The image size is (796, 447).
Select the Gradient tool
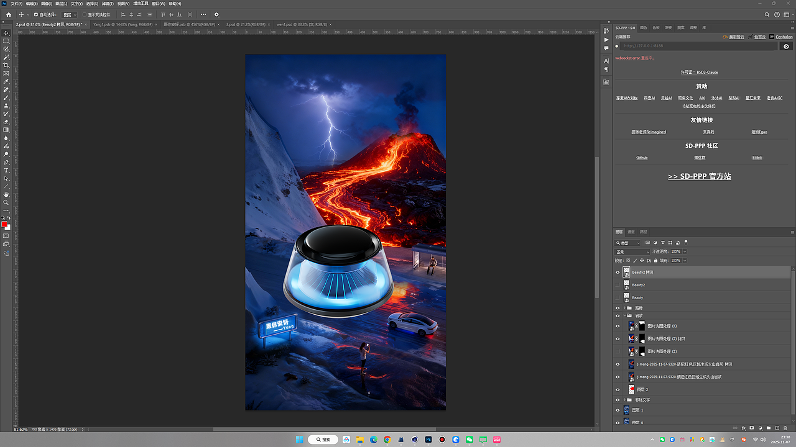pyautogui.click(x=6, y=130)
